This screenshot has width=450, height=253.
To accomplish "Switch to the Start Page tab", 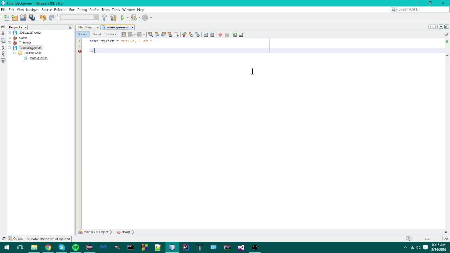I will [85, 27].
